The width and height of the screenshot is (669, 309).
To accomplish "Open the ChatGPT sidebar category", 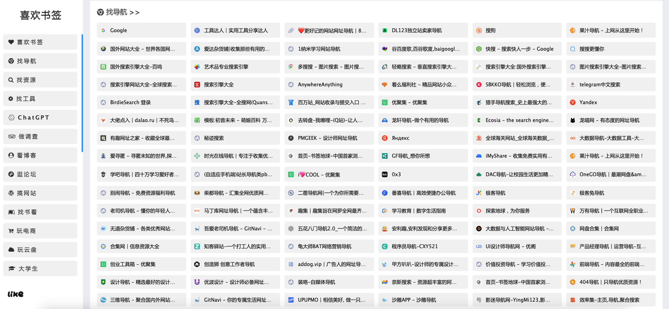I will [40, 117].
